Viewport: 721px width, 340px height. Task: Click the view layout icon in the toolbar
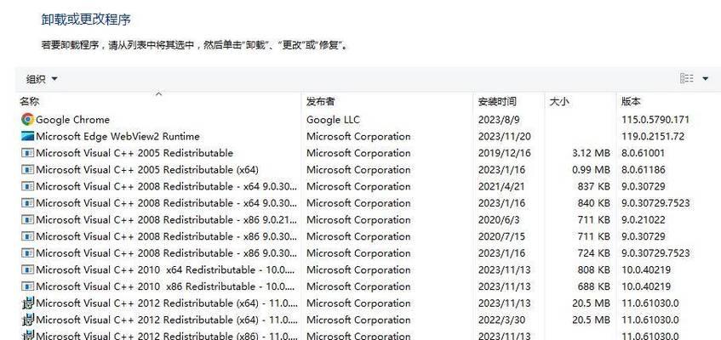pyautogui.click(x=686, y=78)
